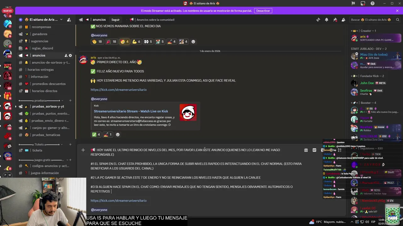The width and height of the screenshot is (403, 226).
Task: Open the ganadores channel
Action: pyautogui.click(x=45, y=34)
